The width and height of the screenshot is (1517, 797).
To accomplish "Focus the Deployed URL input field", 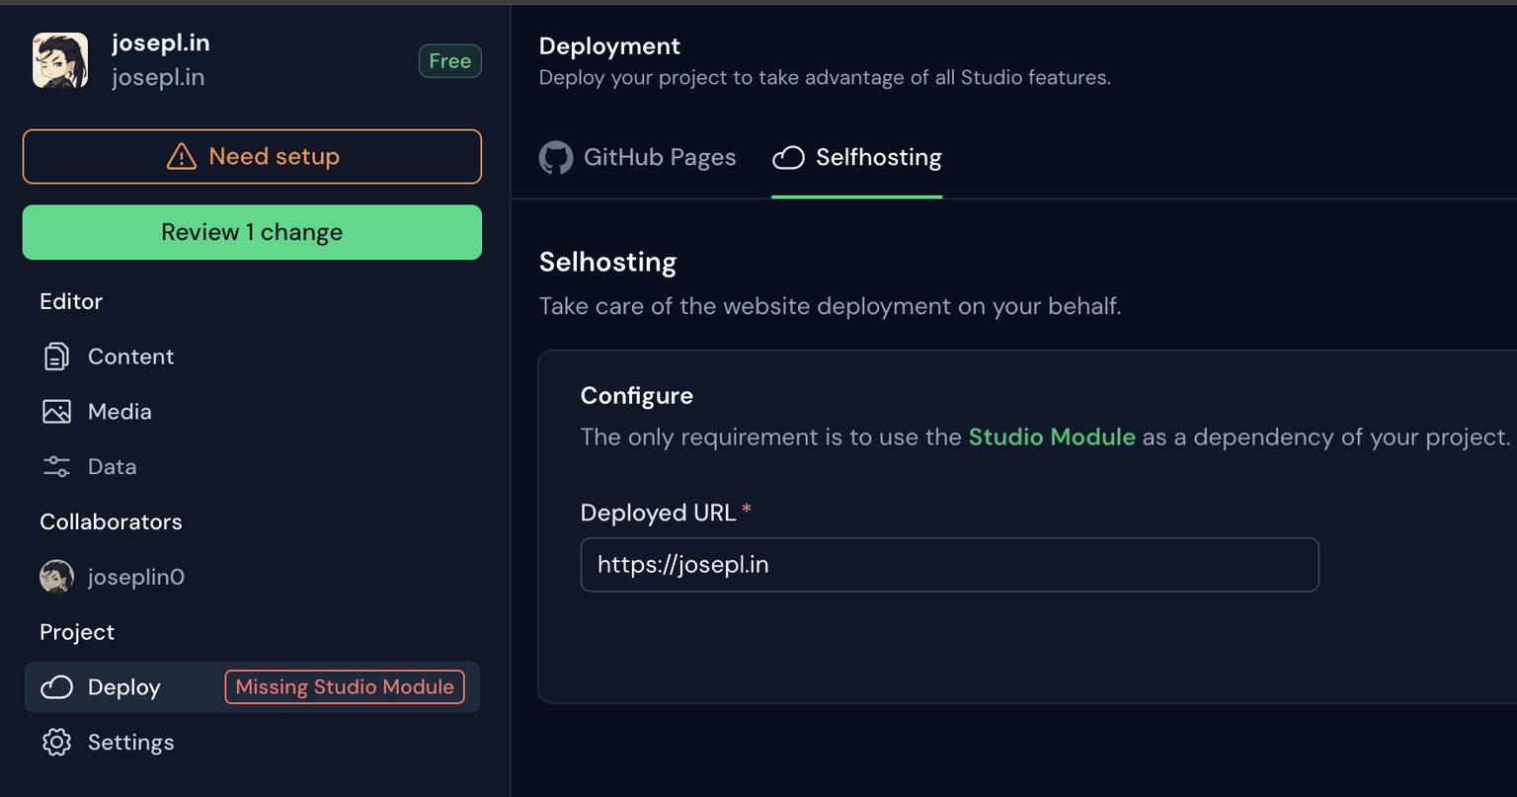I will 948,565.
